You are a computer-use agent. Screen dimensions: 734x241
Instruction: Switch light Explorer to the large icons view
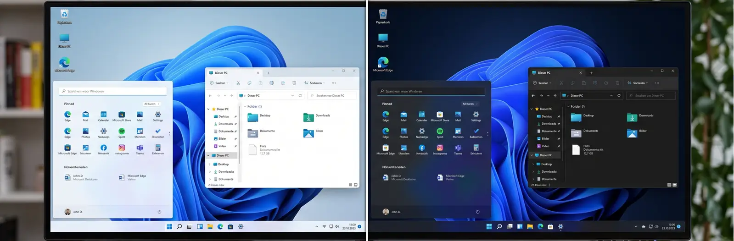356,185
